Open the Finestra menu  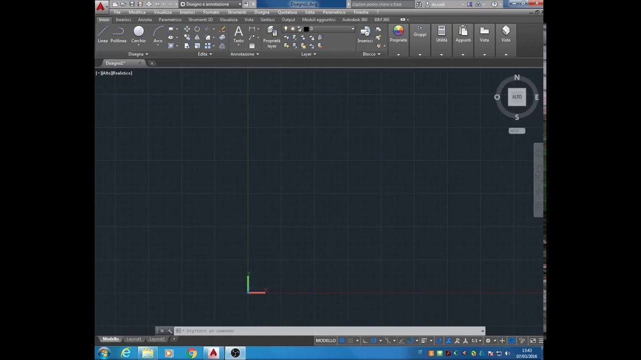tap(361, 12)
